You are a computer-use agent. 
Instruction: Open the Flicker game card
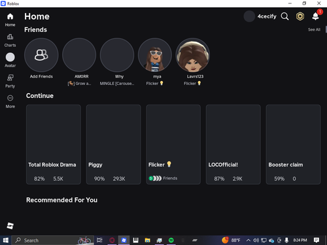[x=173, y=144]
